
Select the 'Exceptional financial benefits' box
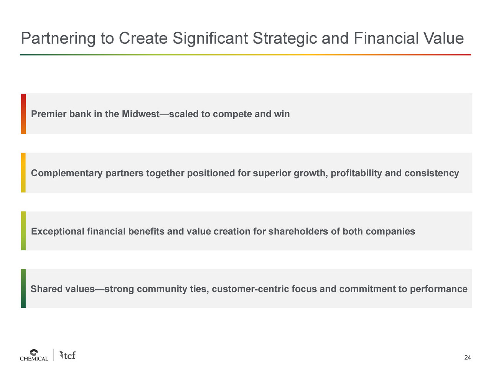tap(247, 231)
